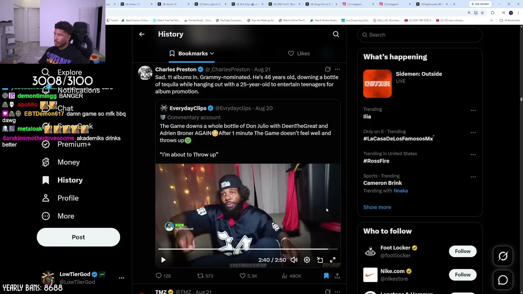Enable picture-in-picture for the video

click(x=320, y=260)
